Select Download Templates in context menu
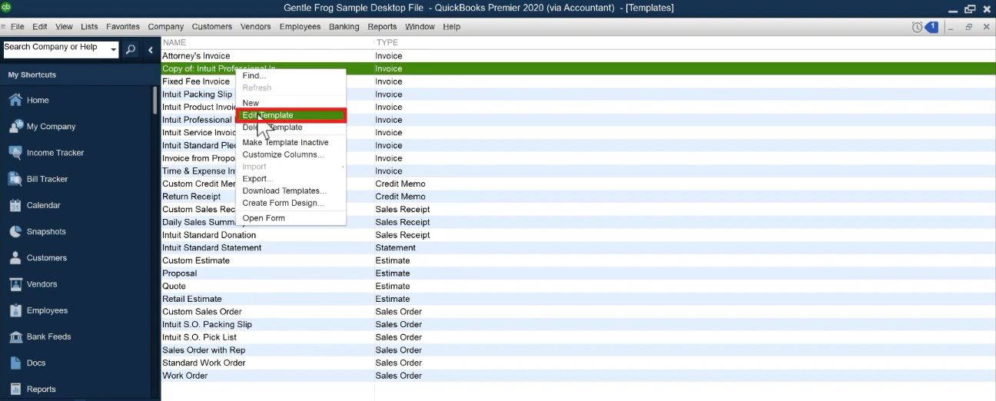Viewport: 996px width, 401px height. coord(284,191)
